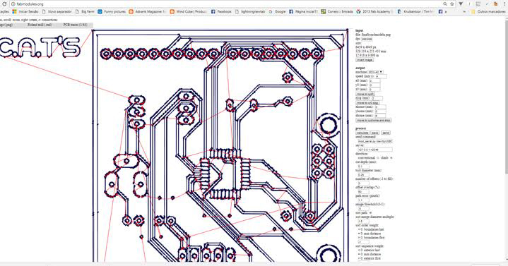
Task: Click the 'move to xy0 zjog' button
Action: 367,102
